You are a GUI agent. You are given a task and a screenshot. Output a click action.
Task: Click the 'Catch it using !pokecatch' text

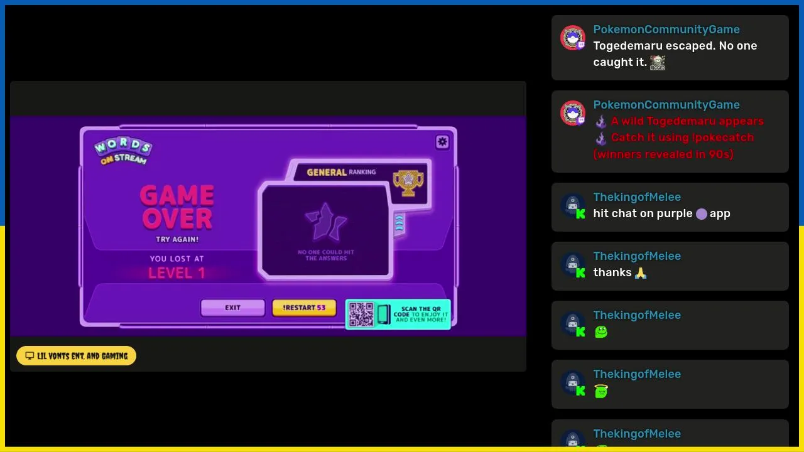click(682, 137)
